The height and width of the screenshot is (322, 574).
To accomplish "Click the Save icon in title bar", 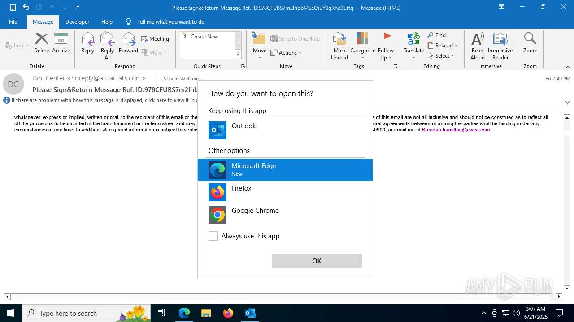I will [x=13, y=8].
